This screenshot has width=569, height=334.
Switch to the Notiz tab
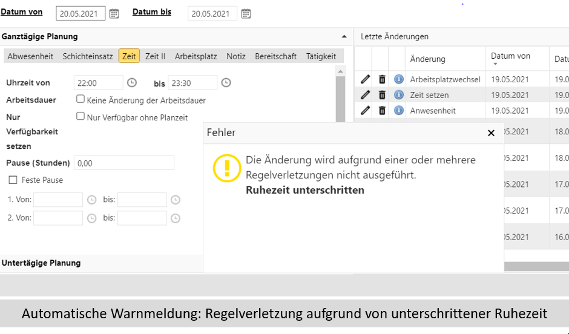coord(236,56)
